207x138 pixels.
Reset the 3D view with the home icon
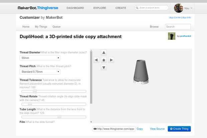[x=104, y=60]
